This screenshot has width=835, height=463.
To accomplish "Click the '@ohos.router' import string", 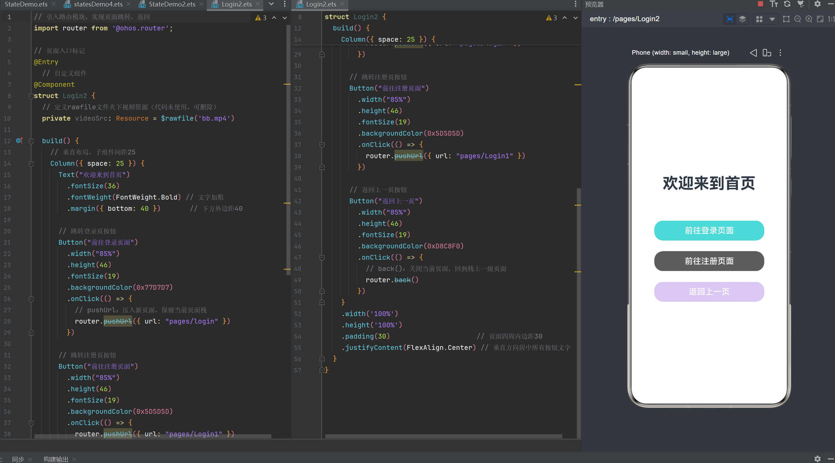I will coord(140,28).
